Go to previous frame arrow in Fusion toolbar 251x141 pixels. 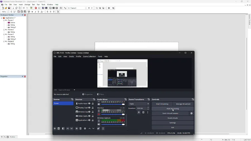pos(89,8)
